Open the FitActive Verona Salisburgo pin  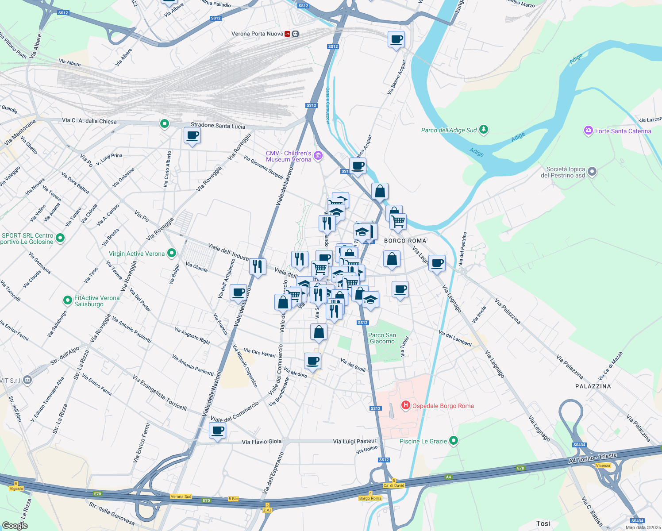click(67, 301)
